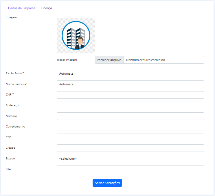Click the Cidade input field
The image size is (215, 196).
point(131,148)
